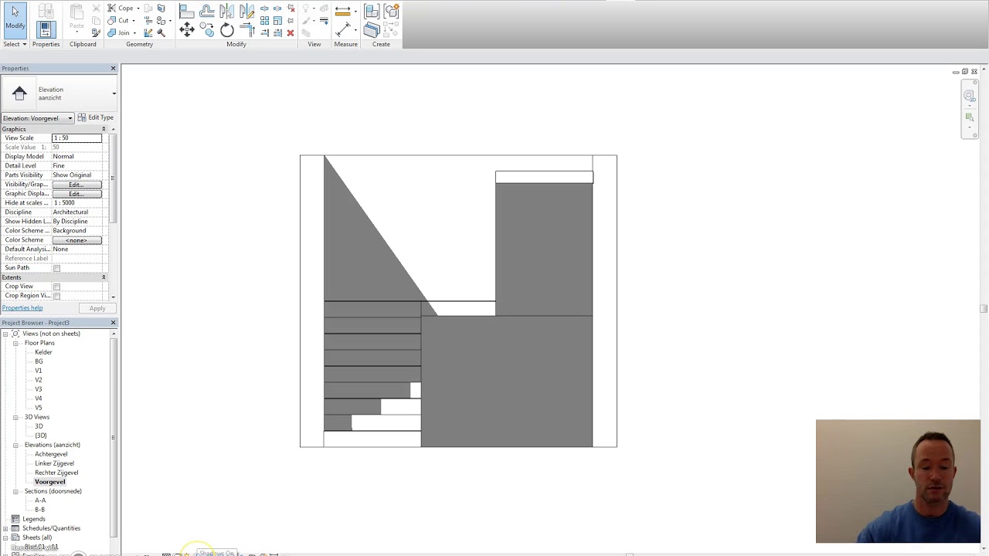Toggle the Sun Path checkbox
The image size is (989, 556).
pos(56,268)
